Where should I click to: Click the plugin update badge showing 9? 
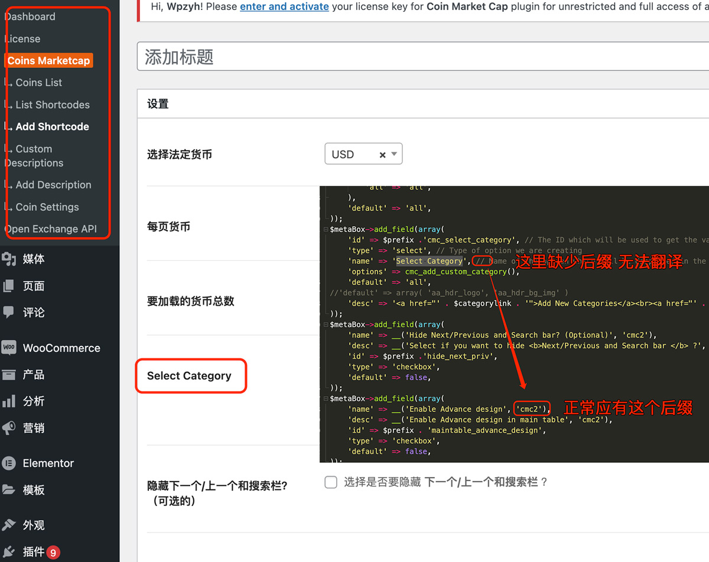[53, 553]
